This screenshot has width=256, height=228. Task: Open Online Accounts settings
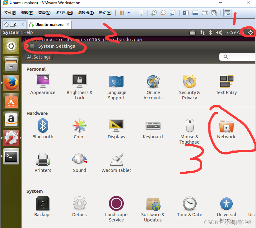153,87
